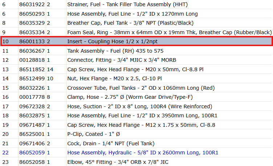The height and width of the screenshot is (166, 273).
Task: Open the Hose Assembly, Hydraulic 5/8" ID link
Action: (x=143, y=153)
